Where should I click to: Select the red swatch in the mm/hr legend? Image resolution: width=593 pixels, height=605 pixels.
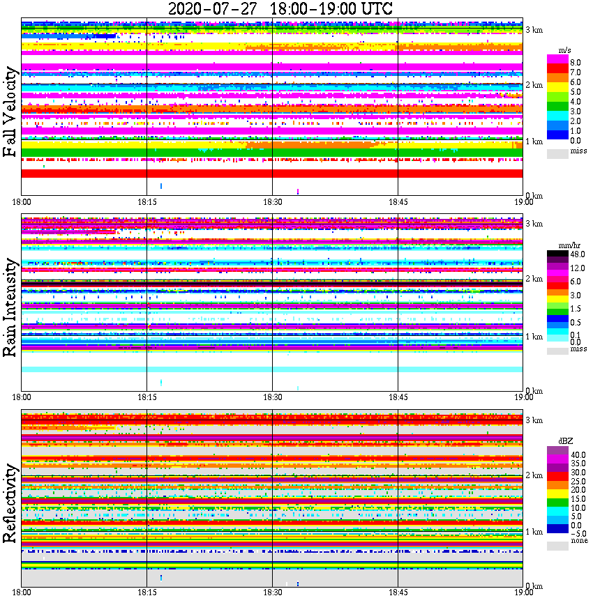click(x=557, y=285)
